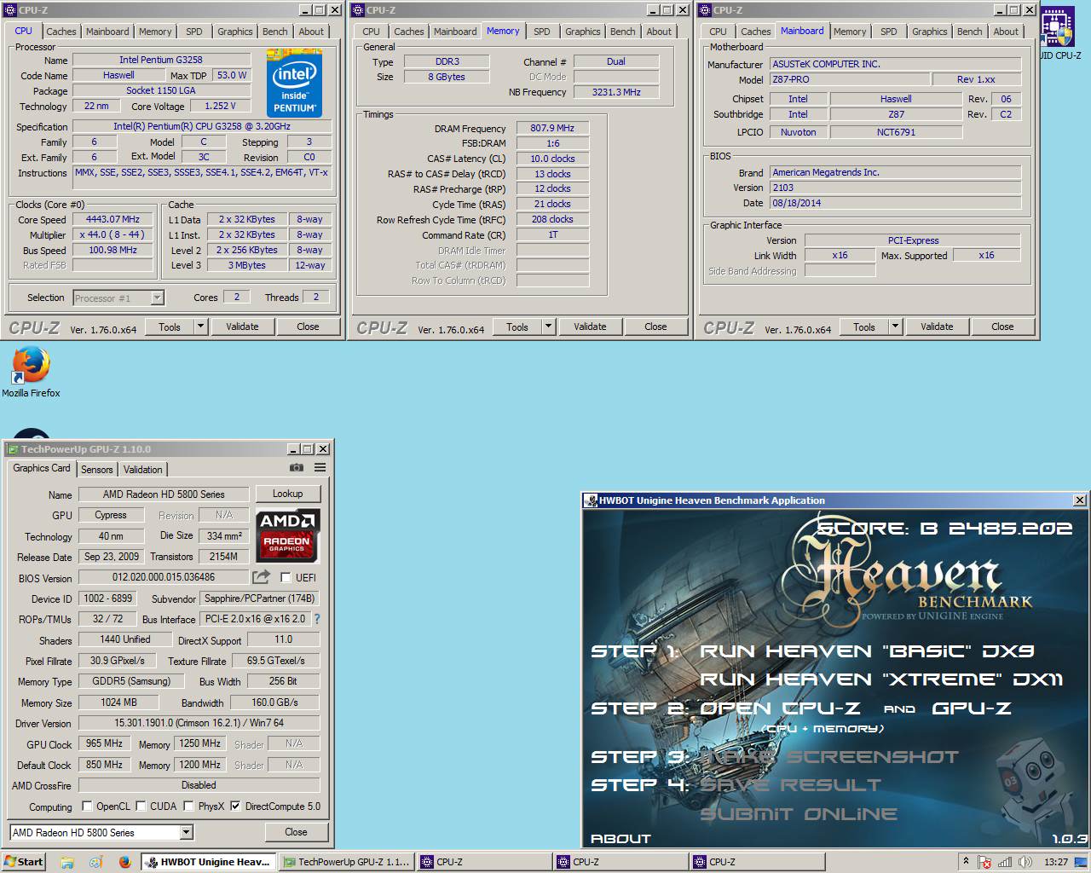This screenshot has width=1091, height=873.
Task: Click title bar icon of CPU-Z CPU window
Action: pos(11,9)
